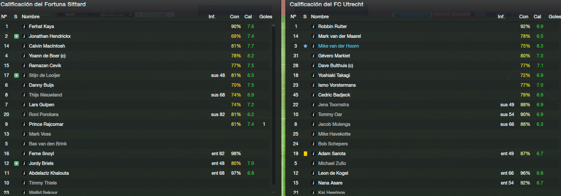Sort FC Utrecht players by Nombre header
Image resolution: width=561 pixels, height=196 pixels.
[x=320, y=17]
